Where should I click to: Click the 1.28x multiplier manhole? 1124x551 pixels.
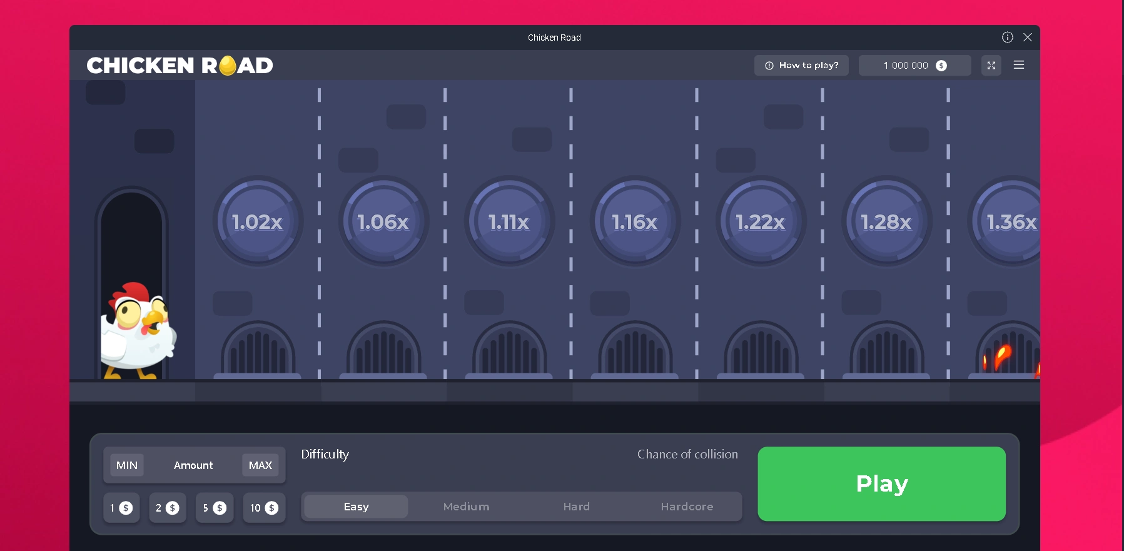[x=886, y=221]
